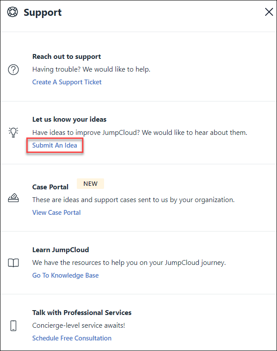This screenshot has width=277, height=351.
Task: Select the Let us know your ideas heading
Action: 69,119
